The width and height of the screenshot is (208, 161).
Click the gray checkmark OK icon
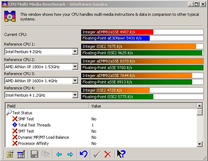pos(97,155)
